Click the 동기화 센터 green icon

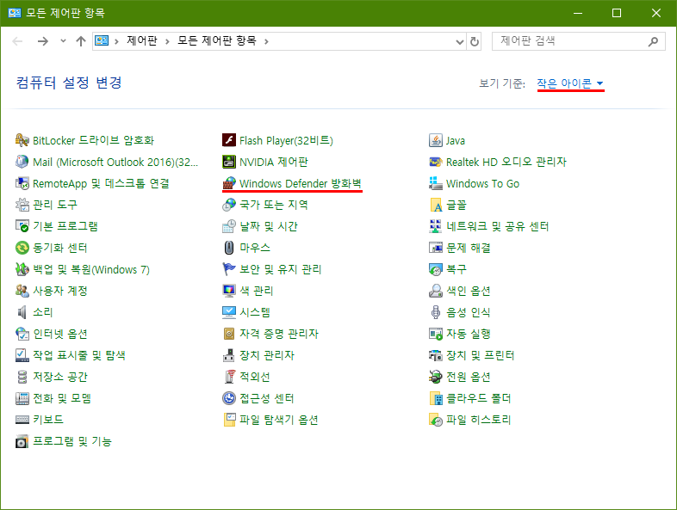coord(22,248)
